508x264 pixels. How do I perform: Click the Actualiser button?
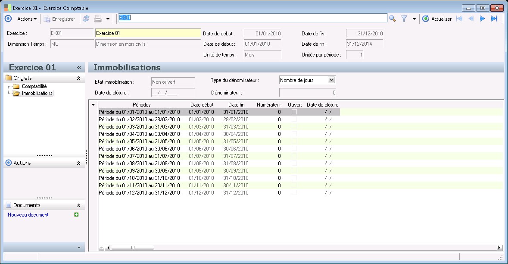point(437,19)
